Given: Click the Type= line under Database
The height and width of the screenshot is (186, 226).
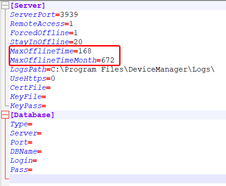Looking at the screenshot, I should 21,124.
